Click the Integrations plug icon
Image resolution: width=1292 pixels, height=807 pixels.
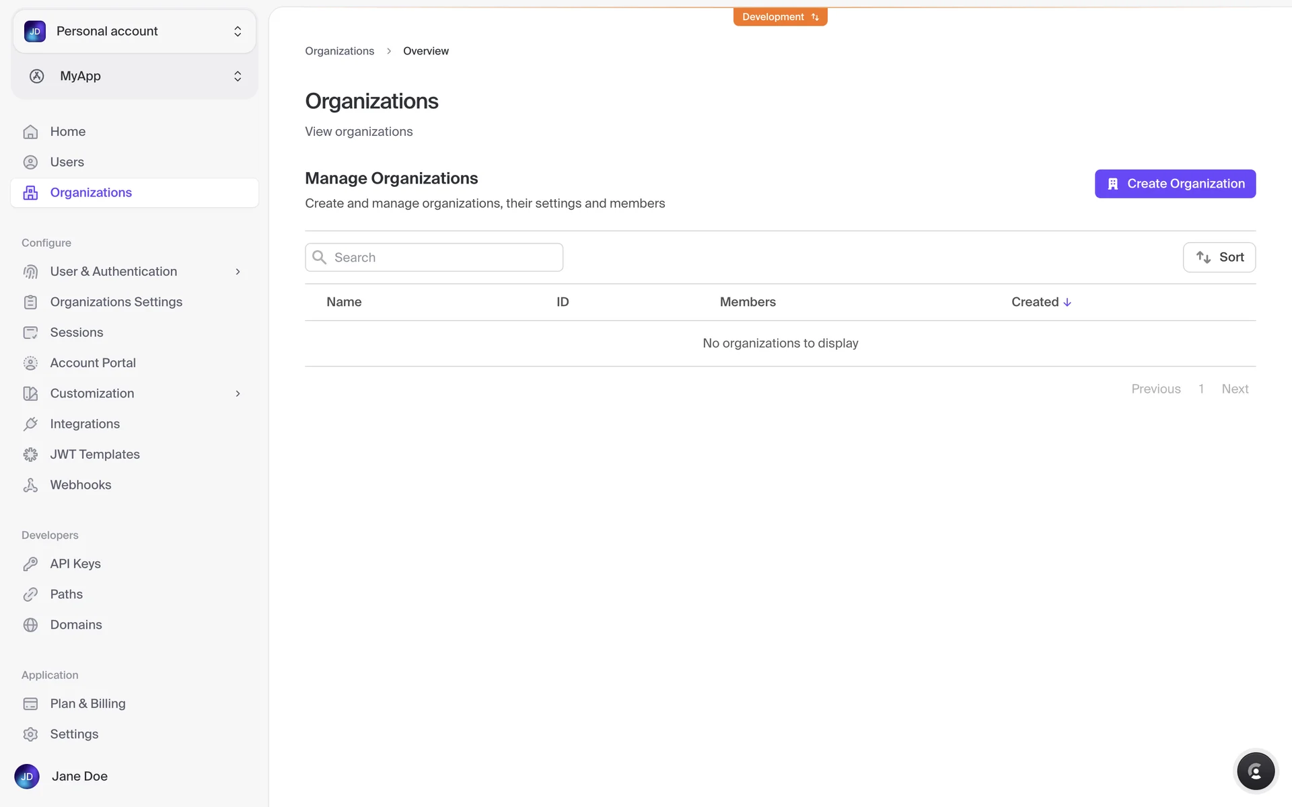point(30,424)
